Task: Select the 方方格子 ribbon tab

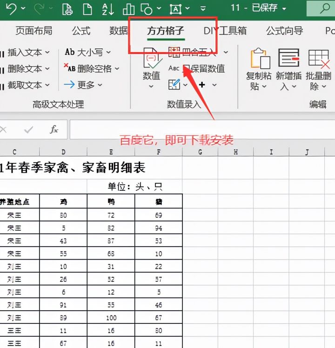Action: click(x=166, y=31)
